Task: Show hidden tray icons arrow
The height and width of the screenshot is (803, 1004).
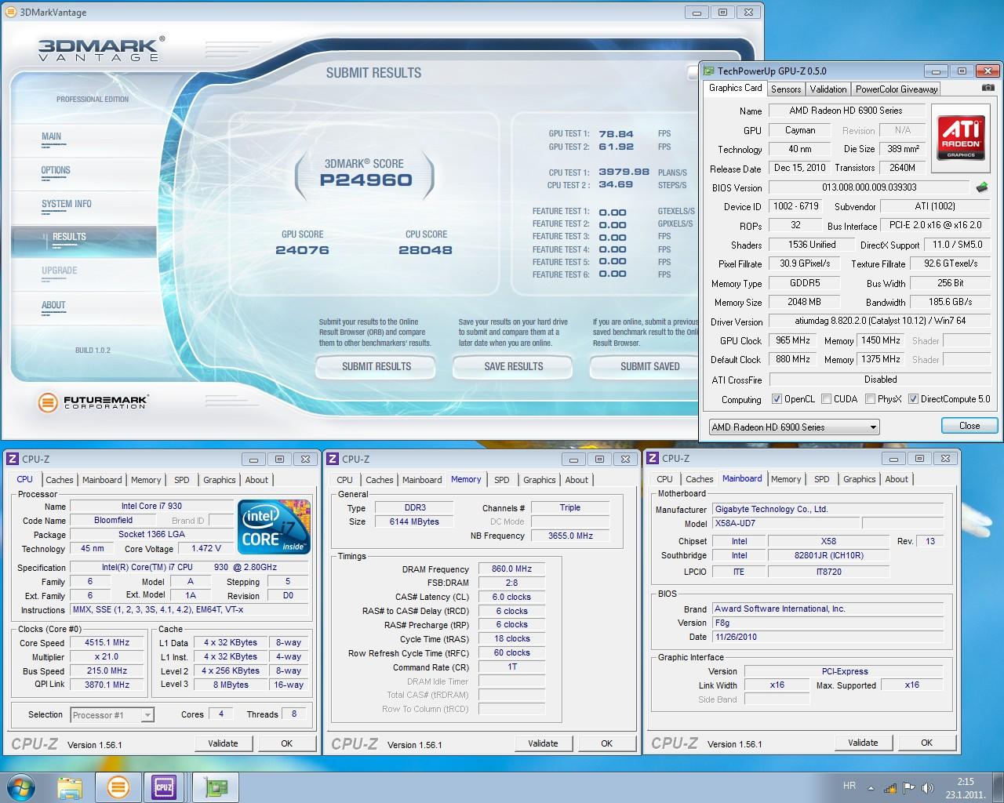Action: [871, 788]
